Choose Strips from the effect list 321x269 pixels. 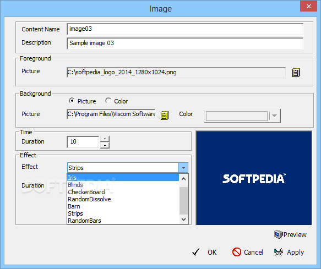pos(123,213)
